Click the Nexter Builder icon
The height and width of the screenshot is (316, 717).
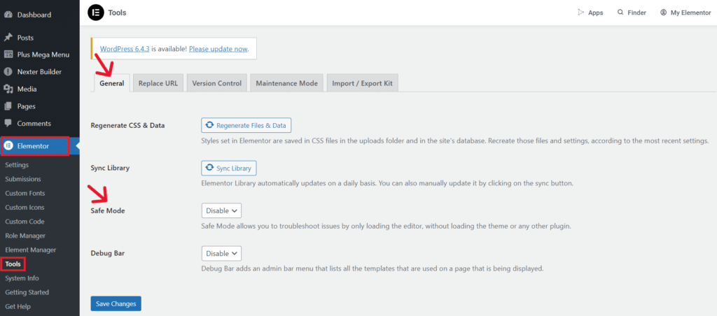click(x=8, y=72)
